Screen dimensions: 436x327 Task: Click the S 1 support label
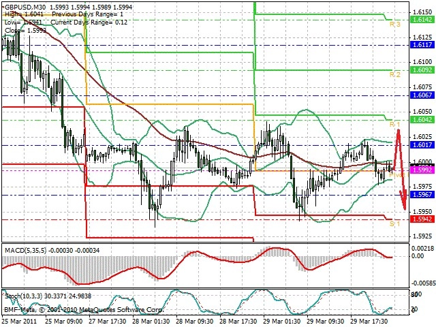(x=395, y=223)
